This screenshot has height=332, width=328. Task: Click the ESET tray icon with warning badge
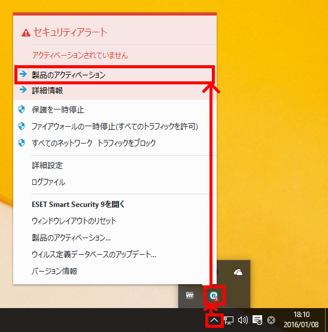(214, 296)
